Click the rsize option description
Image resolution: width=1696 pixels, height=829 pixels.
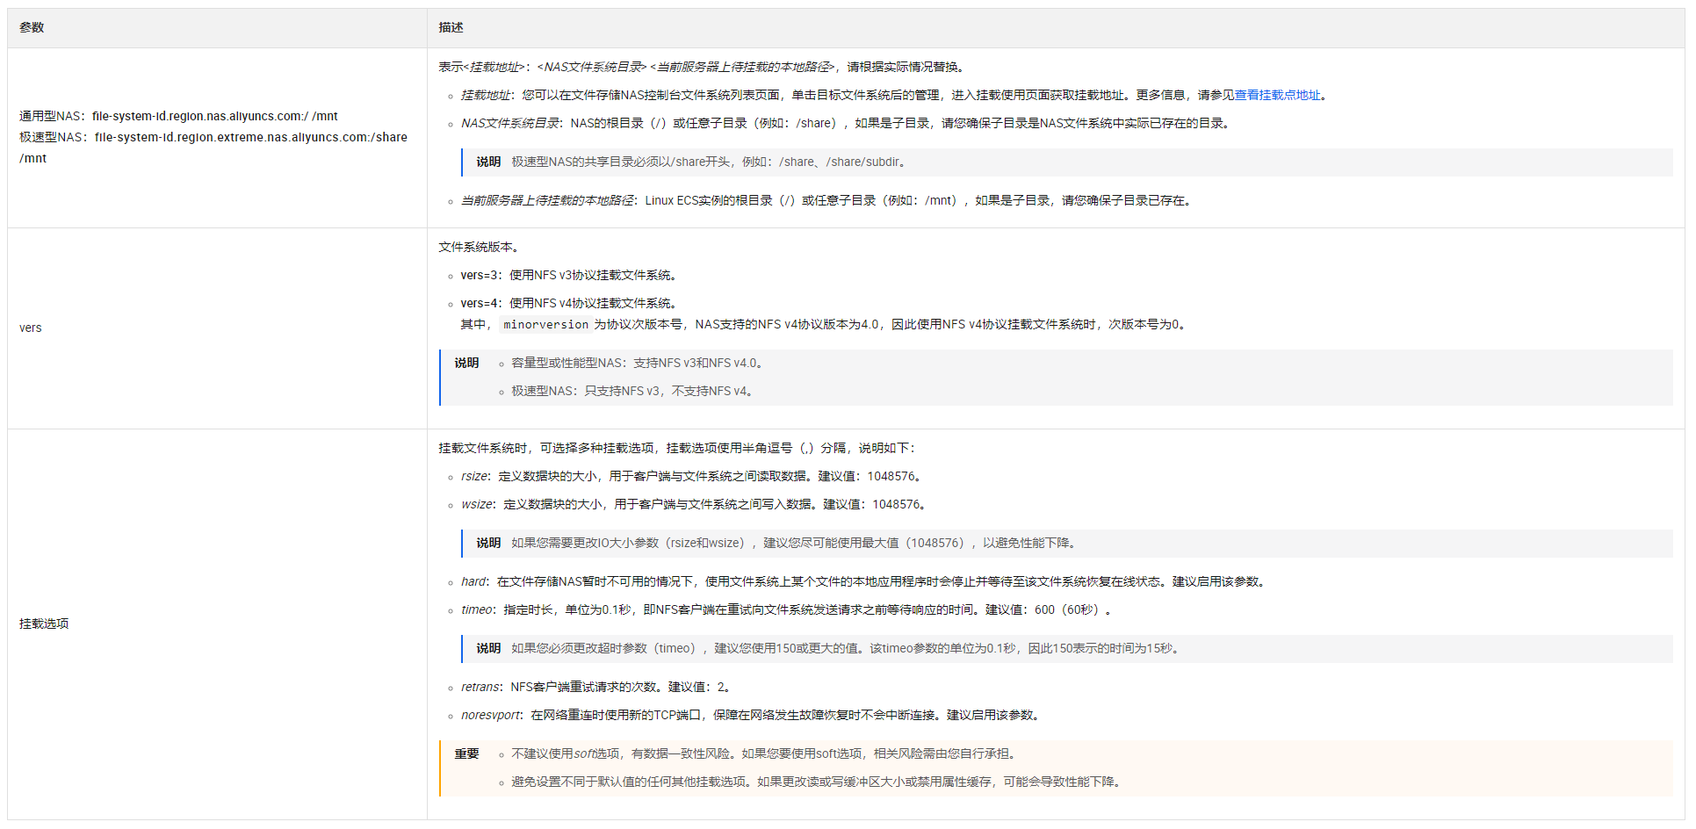pos(690,476)
